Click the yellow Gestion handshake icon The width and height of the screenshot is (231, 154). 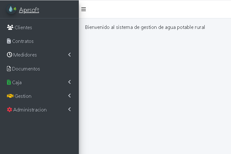pos(10,96)
